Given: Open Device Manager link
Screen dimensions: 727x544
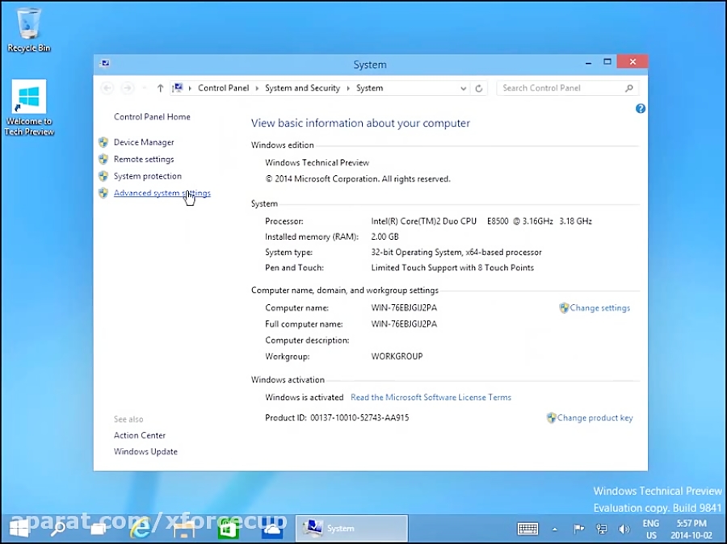Looking at the screenshot, I should [x=144, y=142].
